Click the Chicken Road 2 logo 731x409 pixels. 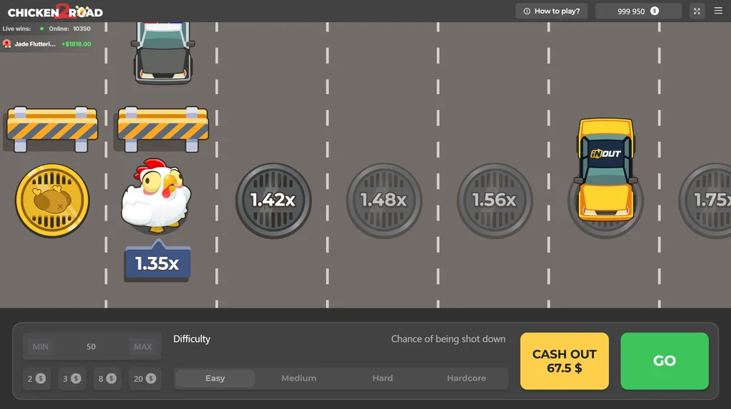[55, 11]
